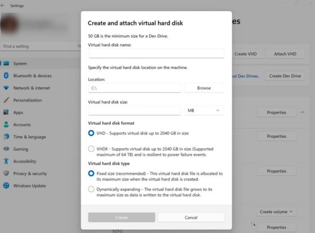Click the System icon in sidebar
The image size is (315, 233).
pos(6,63)
